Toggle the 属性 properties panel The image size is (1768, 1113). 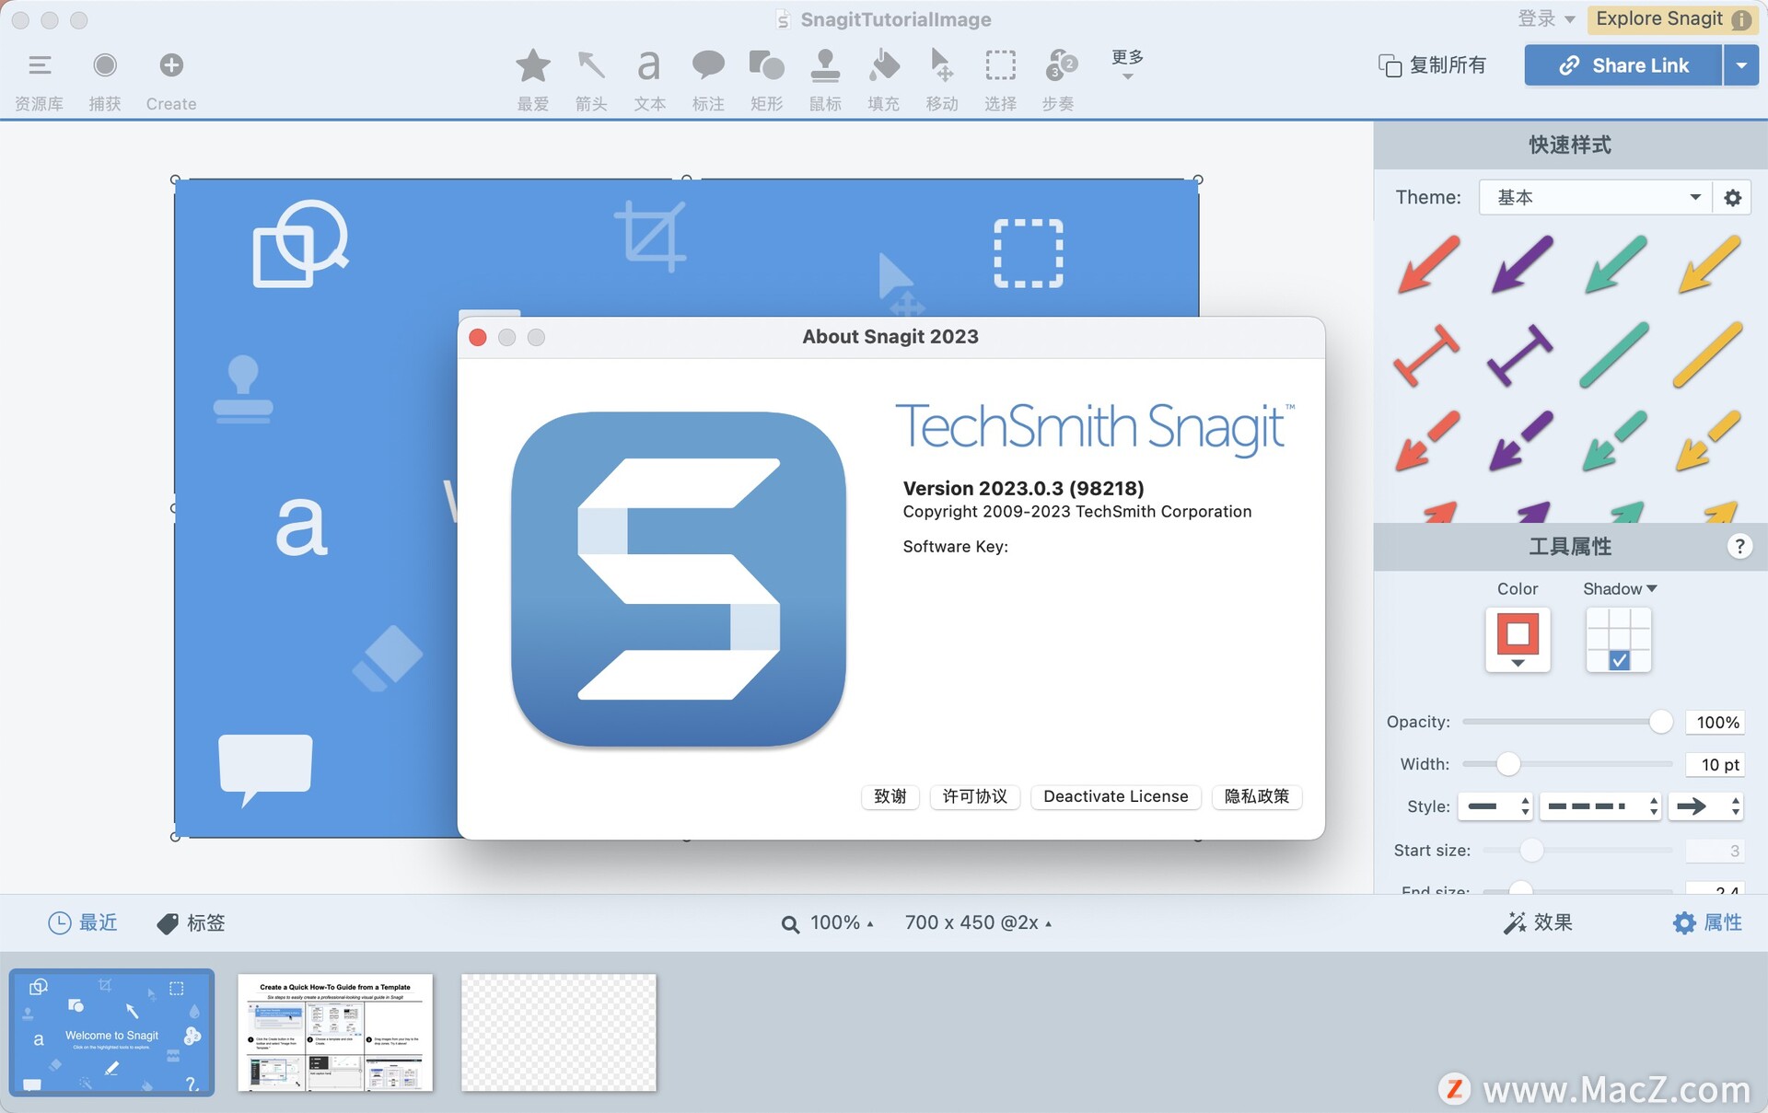tap(1708, 922)
